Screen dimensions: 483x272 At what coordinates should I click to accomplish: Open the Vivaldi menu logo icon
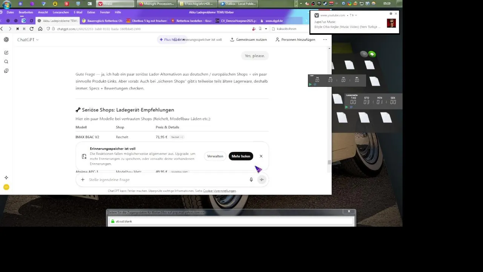pos(0,12)
